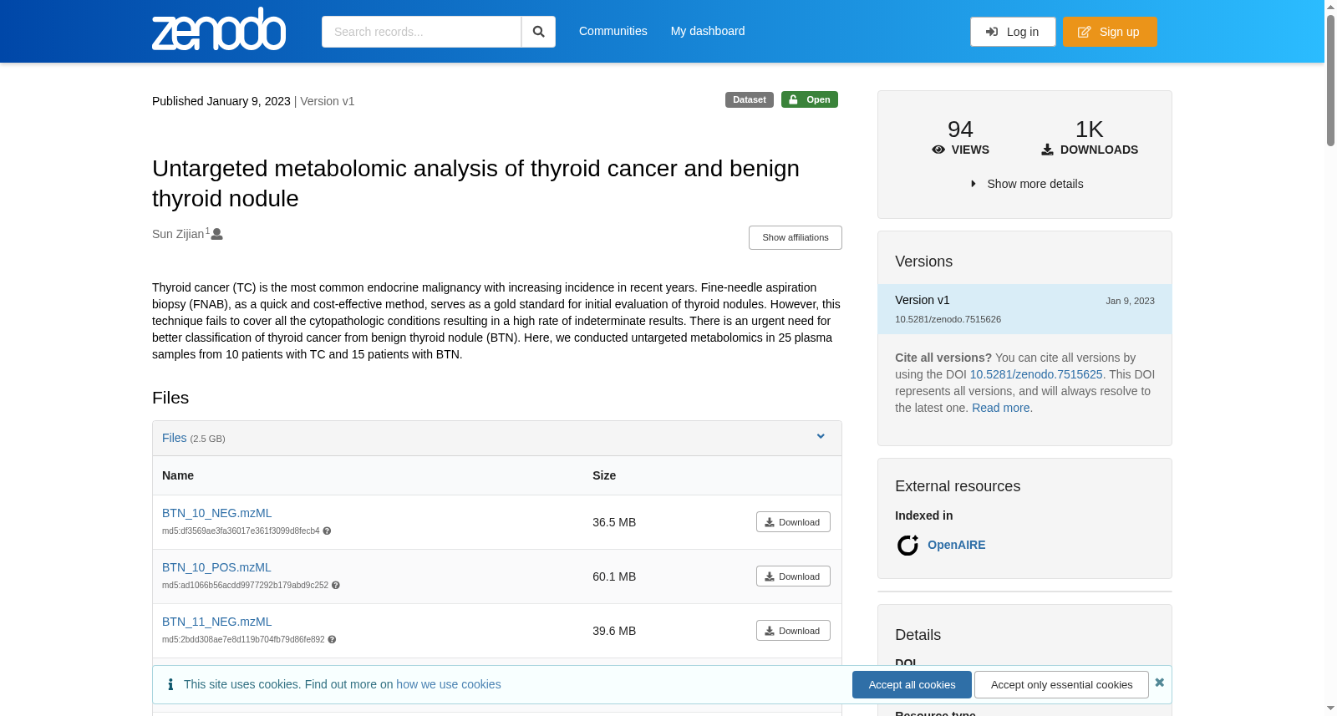Viewport: 1337px width, 716px height.
Task: Click the Files header link
Action: click(x=175, y=438)
